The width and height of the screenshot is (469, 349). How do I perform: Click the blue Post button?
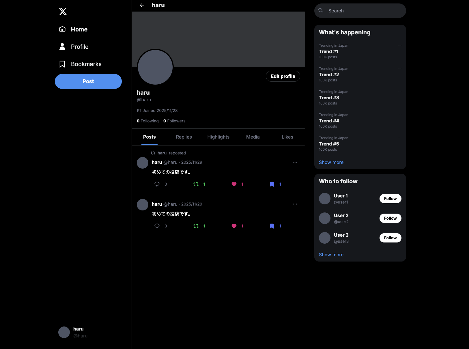88,81
